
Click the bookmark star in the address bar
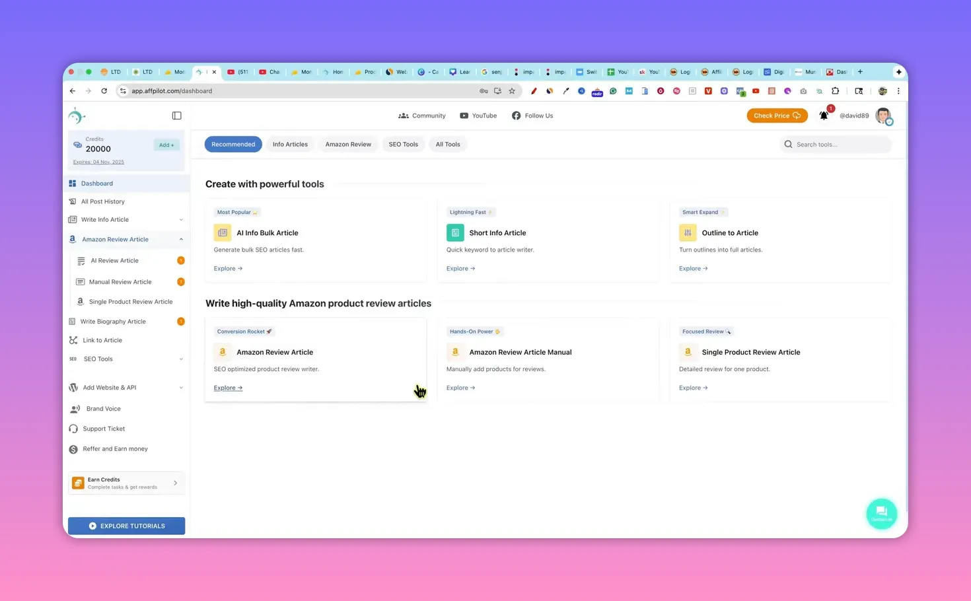coord(512,90)
